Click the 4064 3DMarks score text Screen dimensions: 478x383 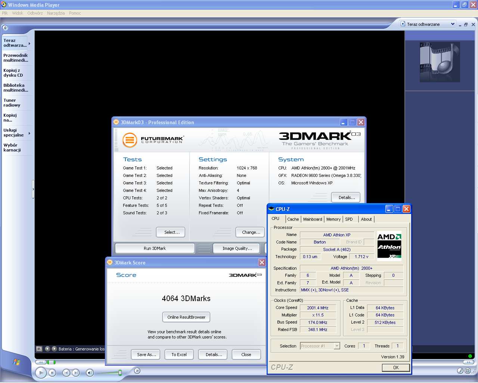[186, 298]
